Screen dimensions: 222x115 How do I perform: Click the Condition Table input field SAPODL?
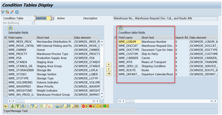(43, 18)
